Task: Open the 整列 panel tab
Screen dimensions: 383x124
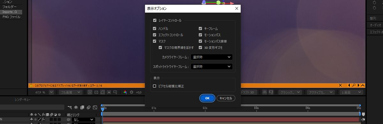Action: pos(373,18)
